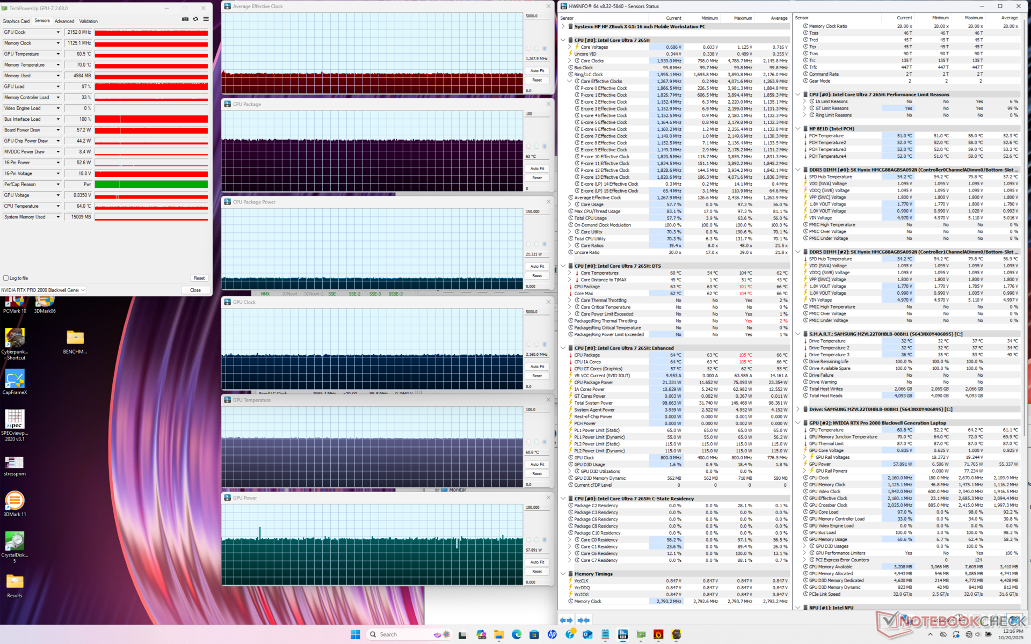
Task: Open GPU-Z hamburger menu
Action: click(x=206, y=19)
